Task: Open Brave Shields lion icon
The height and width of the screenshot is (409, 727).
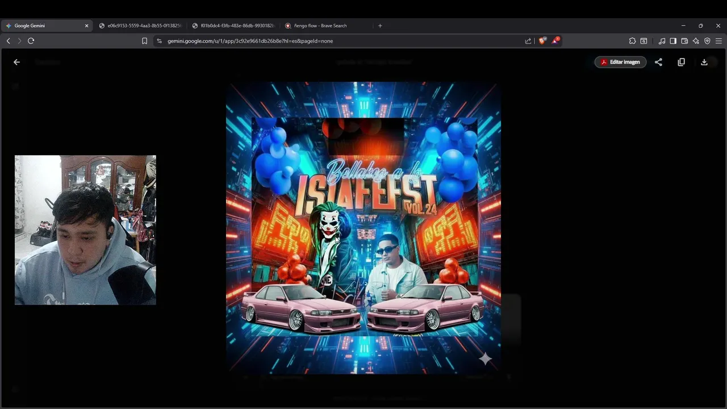Action: click(542, 41)
